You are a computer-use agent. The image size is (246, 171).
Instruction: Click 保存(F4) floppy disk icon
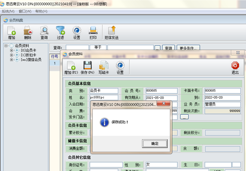pyautogui.click(x=88, y=65)
